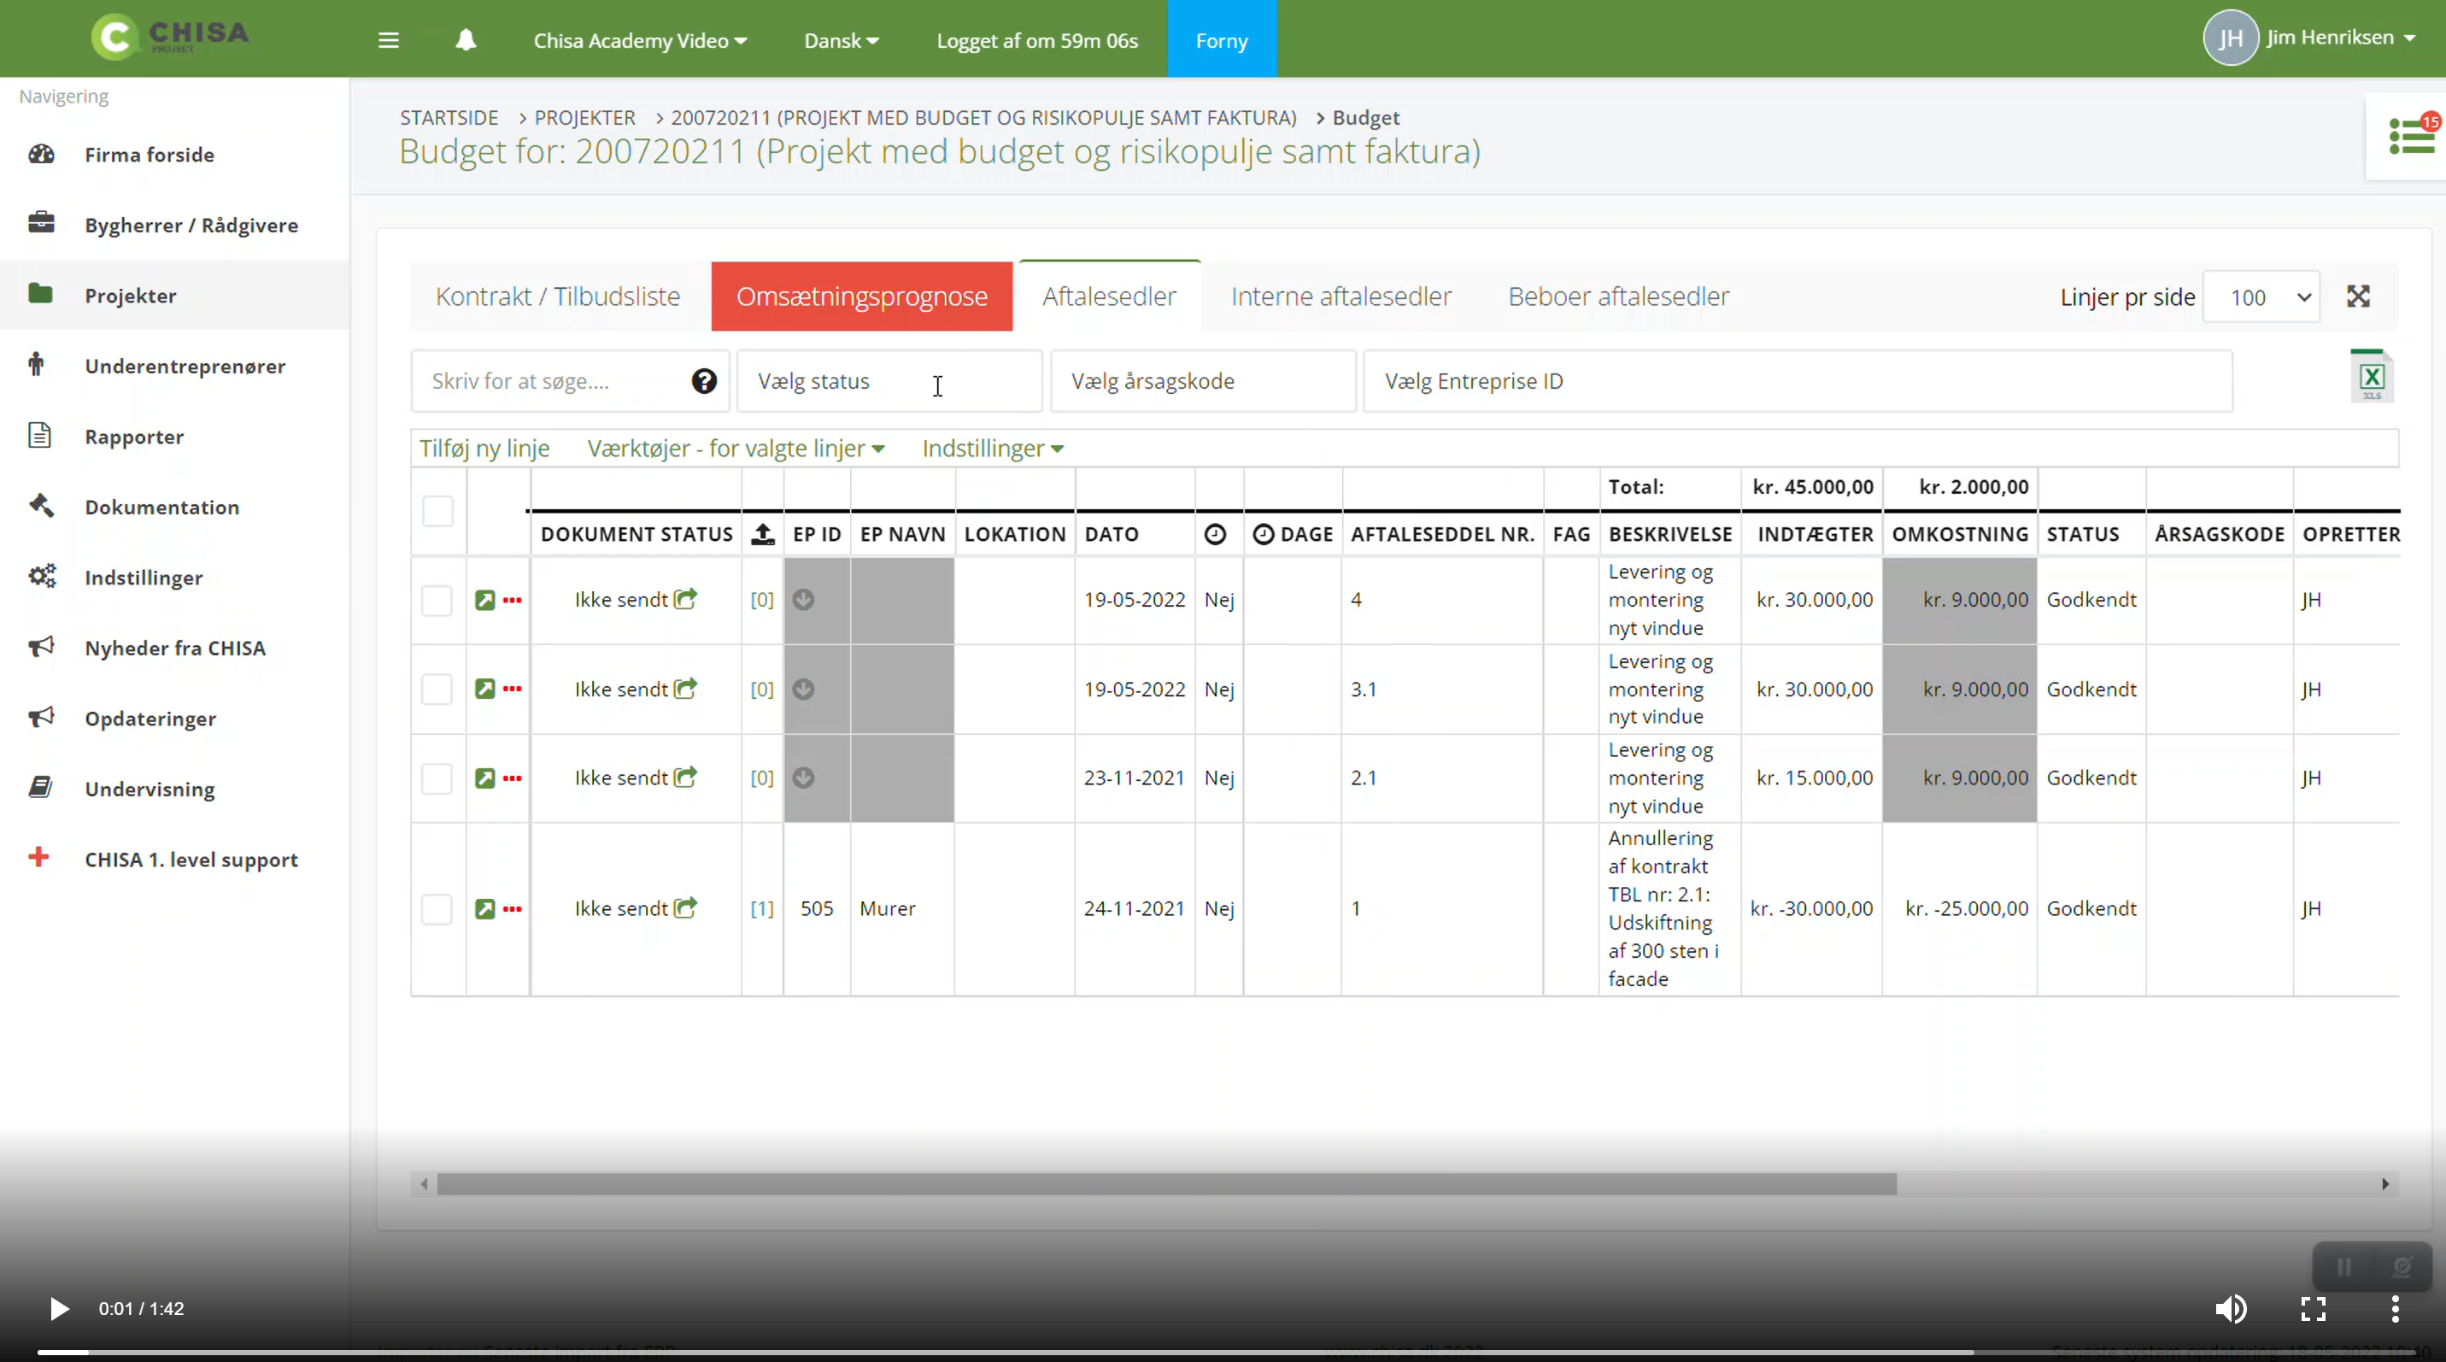Export table with Excel XLS icon
The height and width of the screenshot is (1362, 2446).
tap(2371, 378)
